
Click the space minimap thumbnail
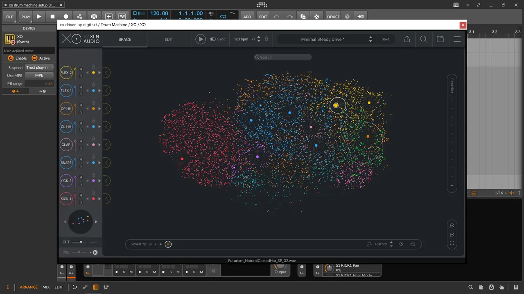point(80,222)
